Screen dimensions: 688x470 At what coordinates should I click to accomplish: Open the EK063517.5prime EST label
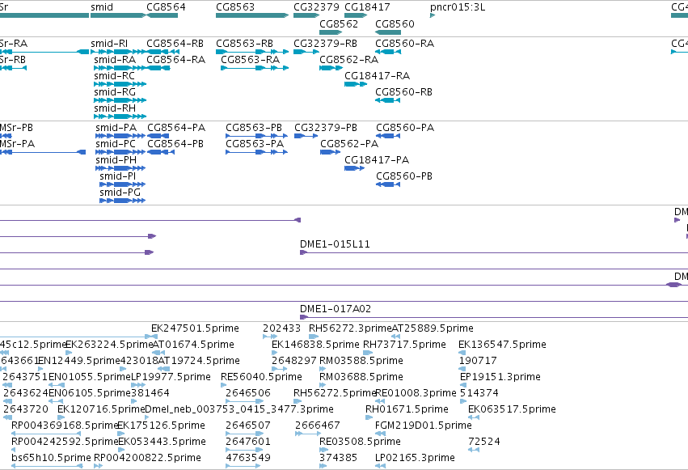tap(512, 409)
